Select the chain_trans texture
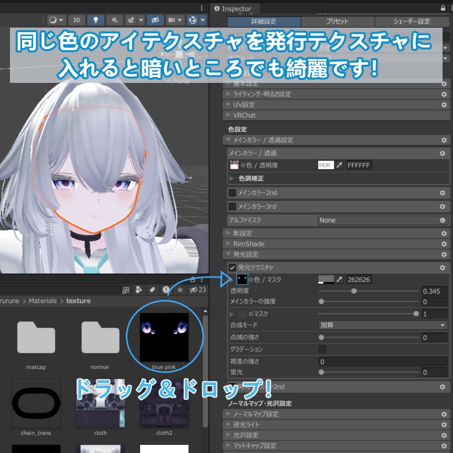453x453 pixels. coord(36,403)
